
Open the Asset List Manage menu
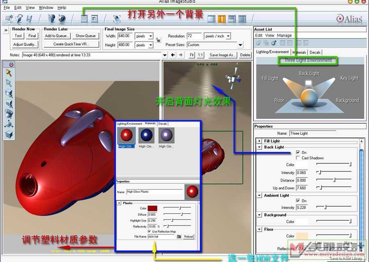284,35
